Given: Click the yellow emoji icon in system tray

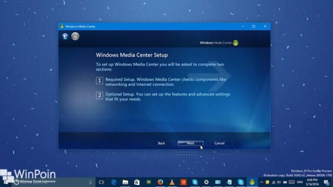Looking at the screenshot, I should (x=268, y=182).
